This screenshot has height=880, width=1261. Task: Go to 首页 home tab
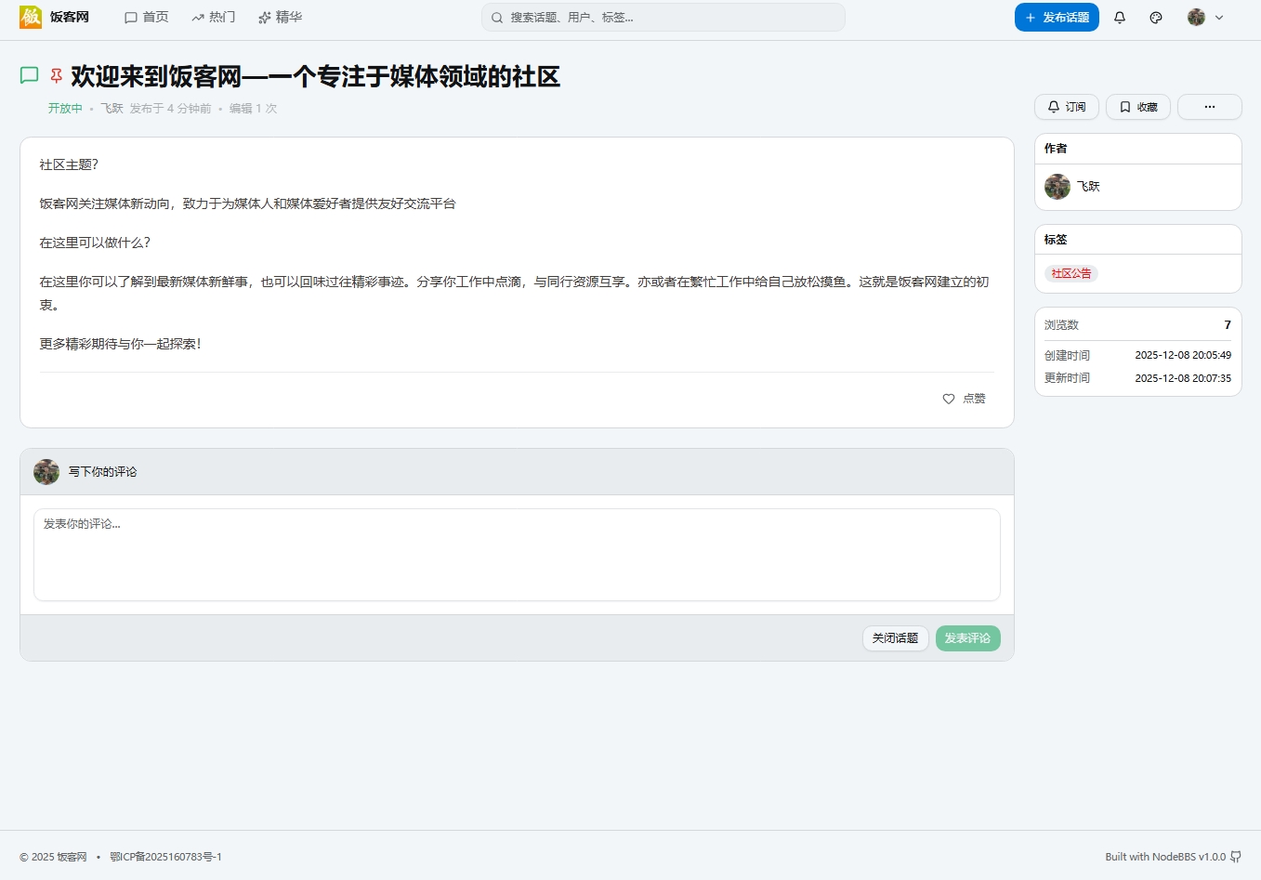[x=147, y=18]
